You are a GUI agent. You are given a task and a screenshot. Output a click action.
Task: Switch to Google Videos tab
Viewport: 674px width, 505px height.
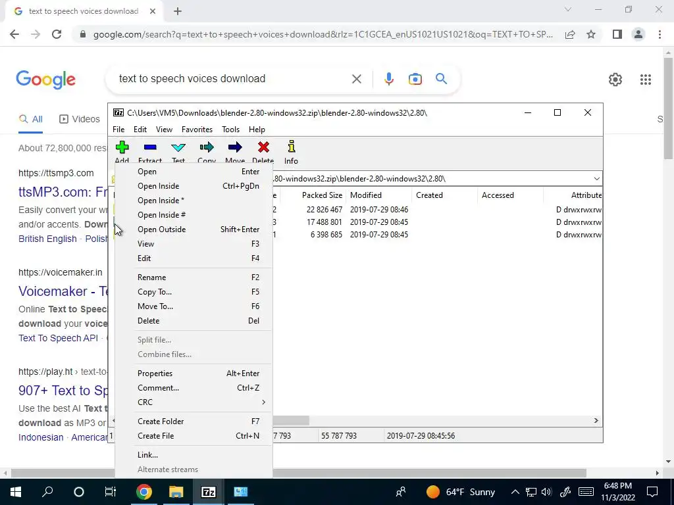(80, 119)
